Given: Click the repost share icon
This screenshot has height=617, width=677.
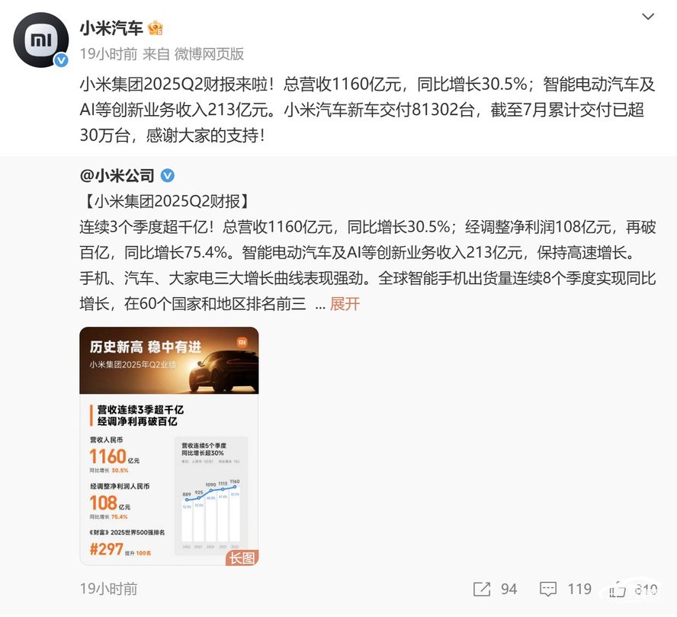Looking at the screenshot, I should 482,589.
